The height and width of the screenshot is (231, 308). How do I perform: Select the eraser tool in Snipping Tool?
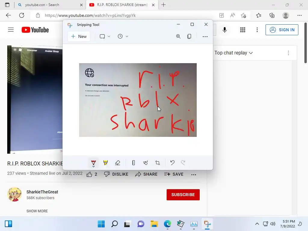click(x=118, y=163)
